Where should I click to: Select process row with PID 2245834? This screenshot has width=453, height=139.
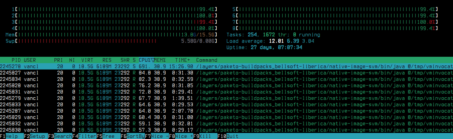point(226,79)
